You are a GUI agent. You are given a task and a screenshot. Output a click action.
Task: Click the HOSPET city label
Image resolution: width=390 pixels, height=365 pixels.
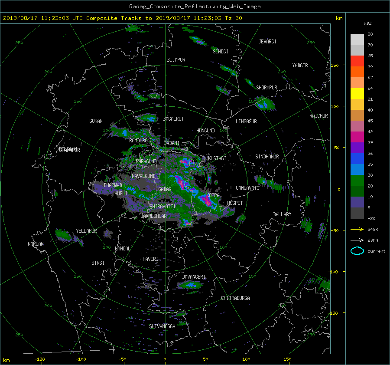click(x=235, y=203)
